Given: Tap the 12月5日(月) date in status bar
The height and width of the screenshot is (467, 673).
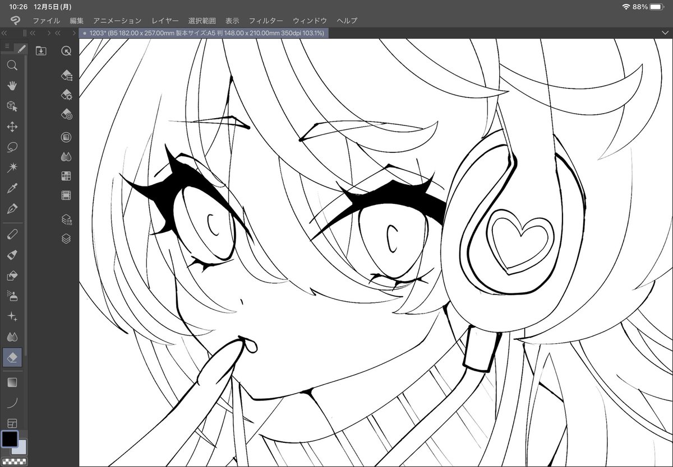Looking at the screenshot, I should click(x=52, y=6).
